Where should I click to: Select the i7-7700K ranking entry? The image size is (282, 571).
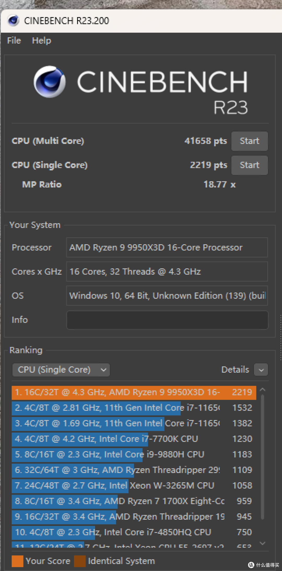[134, 439]
